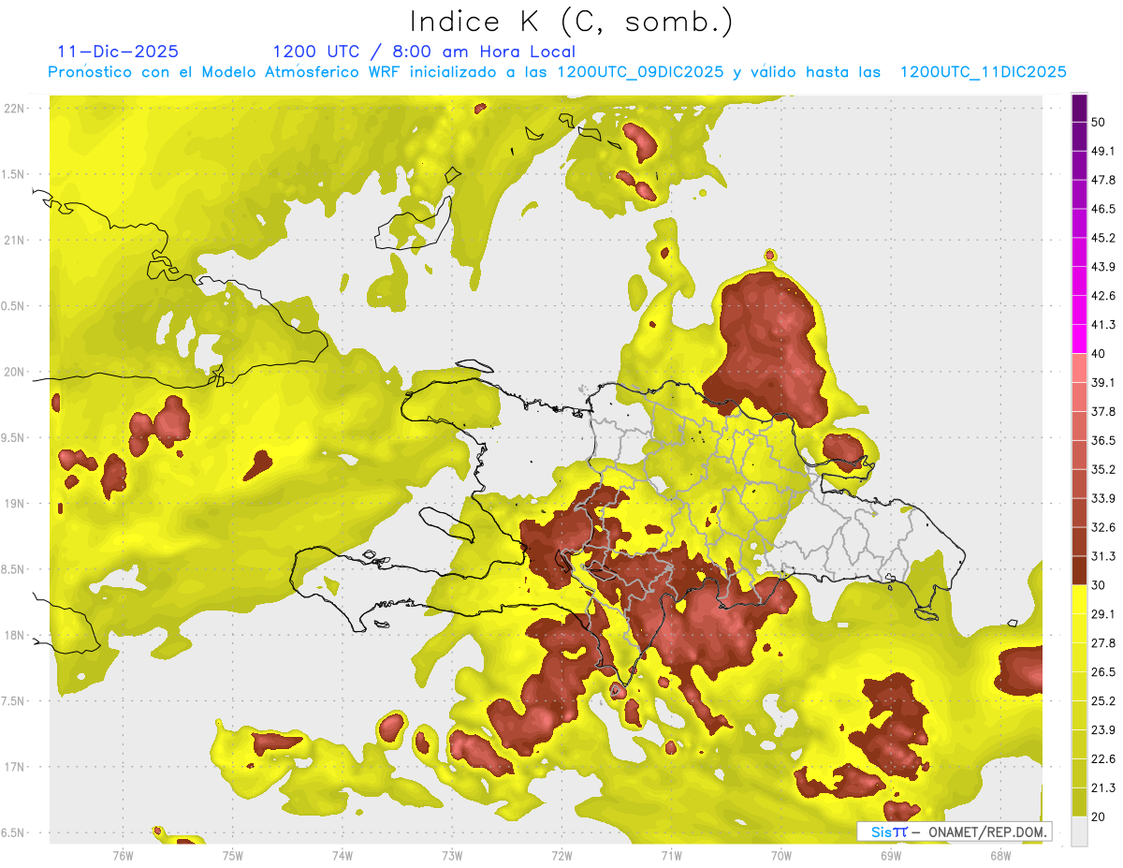This screenshot has height=868, width=1123.
Task: Click the '69W' longitude label
Action: coord(891,855)
